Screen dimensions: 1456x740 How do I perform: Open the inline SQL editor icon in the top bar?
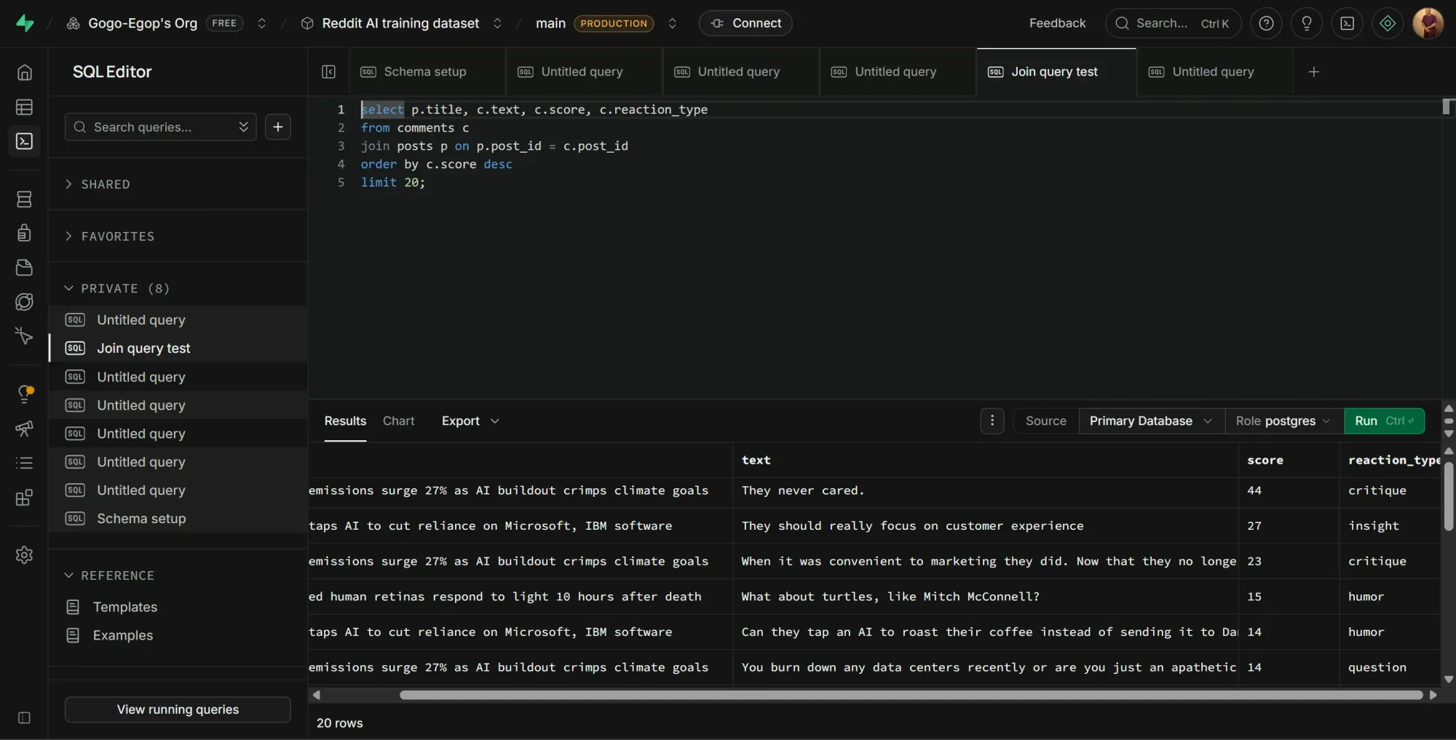(x=1348, y=23)
